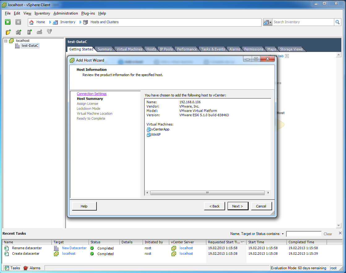This screenshot has height=273, width=346.
Task: Open the 'Name, Target or Status contains' dropdown
Action: (x=283, y=234)
